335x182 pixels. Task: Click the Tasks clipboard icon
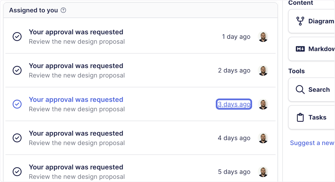pos(300,117)
